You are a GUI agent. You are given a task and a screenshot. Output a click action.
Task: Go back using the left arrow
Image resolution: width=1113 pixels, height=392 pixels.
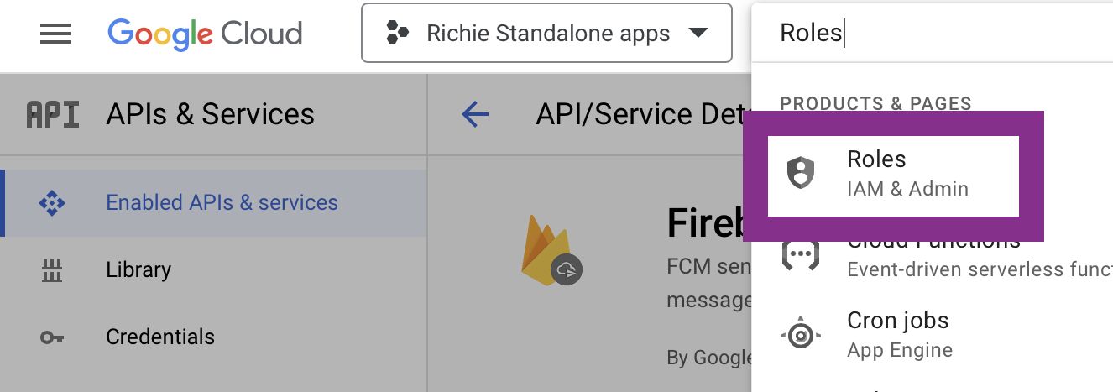tap(475, 114)
